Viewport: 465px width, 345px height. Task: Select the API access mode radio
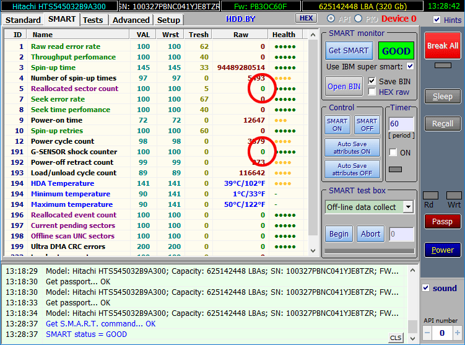coord(331,19)
